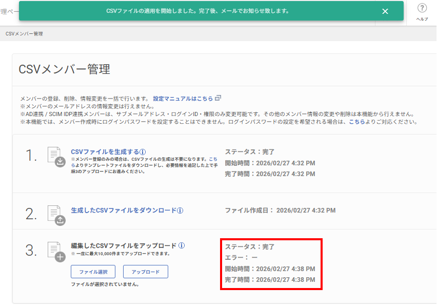Click the ファイル選択 button

[93, 272]
